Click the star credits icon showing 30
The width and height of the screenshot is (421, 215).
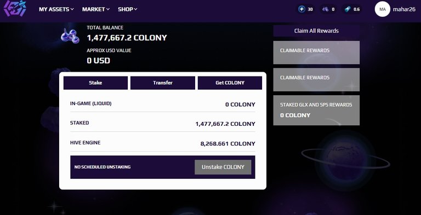point(302,9)
